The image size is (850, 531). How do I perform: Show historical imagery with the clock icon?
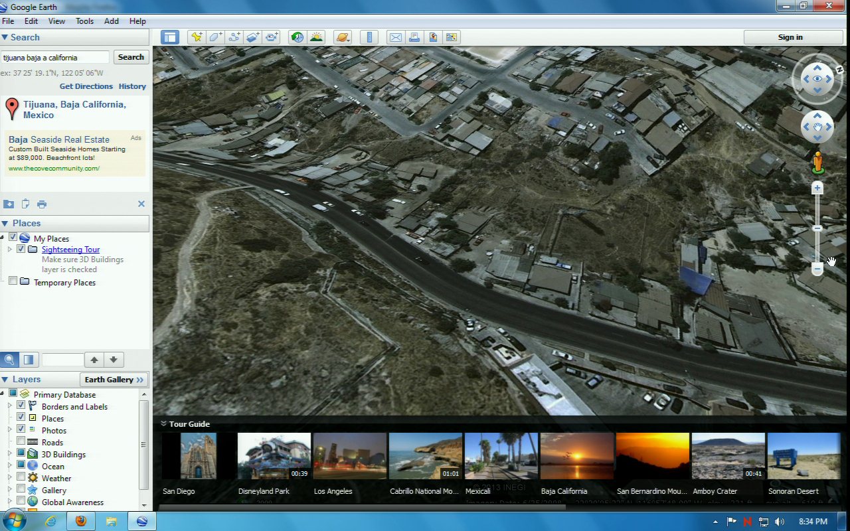297,37
